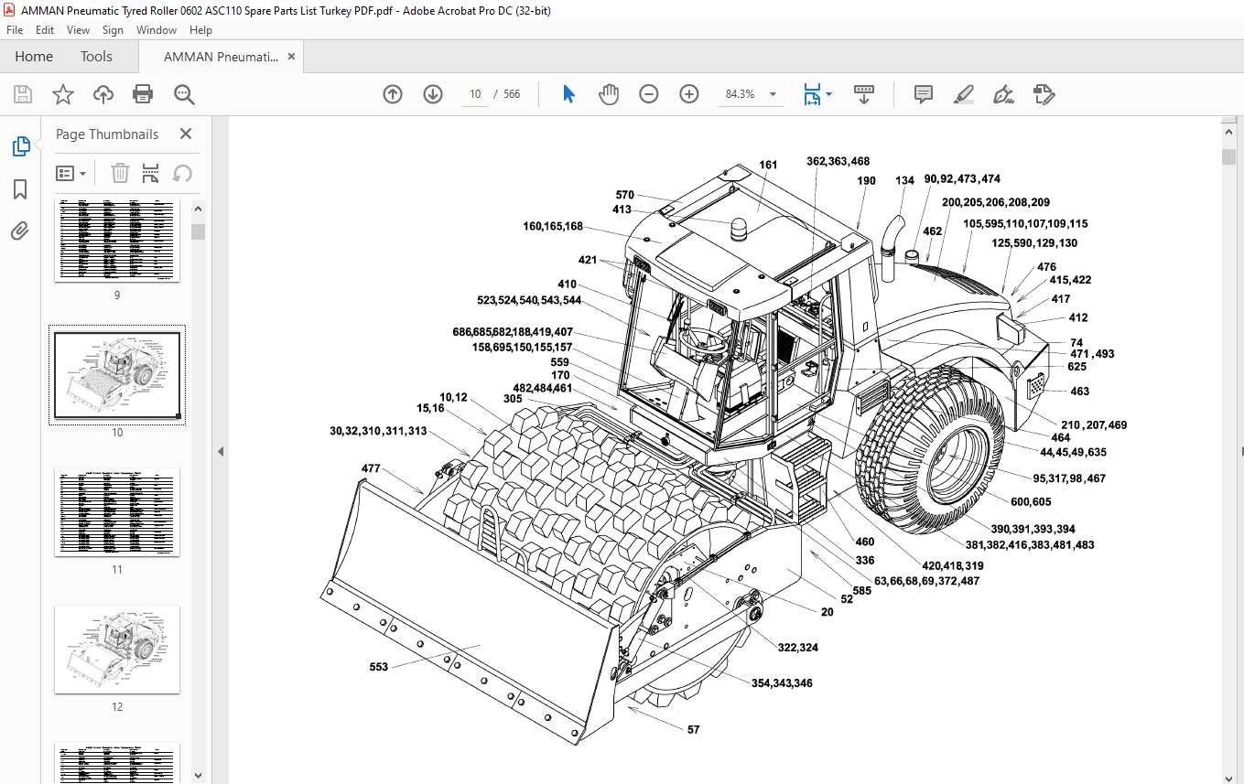1244x784 pixels.
Task: Print the document with printer icon
Action: pos(143,94)
